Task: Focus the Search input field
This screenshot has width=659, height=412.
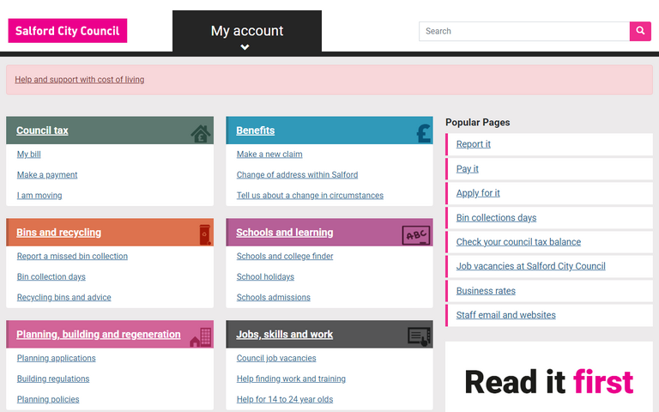Action: click(x=523, y=31)
